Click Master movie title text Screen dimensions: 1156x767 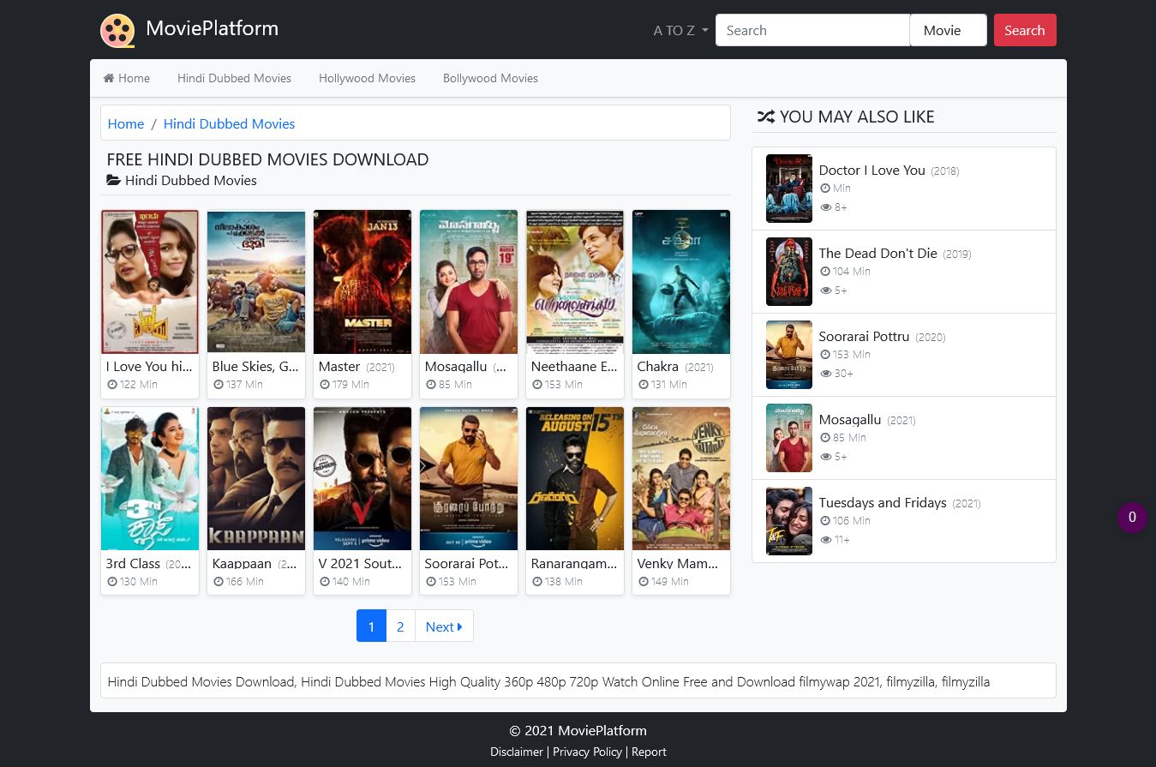(x=339, y=366)
